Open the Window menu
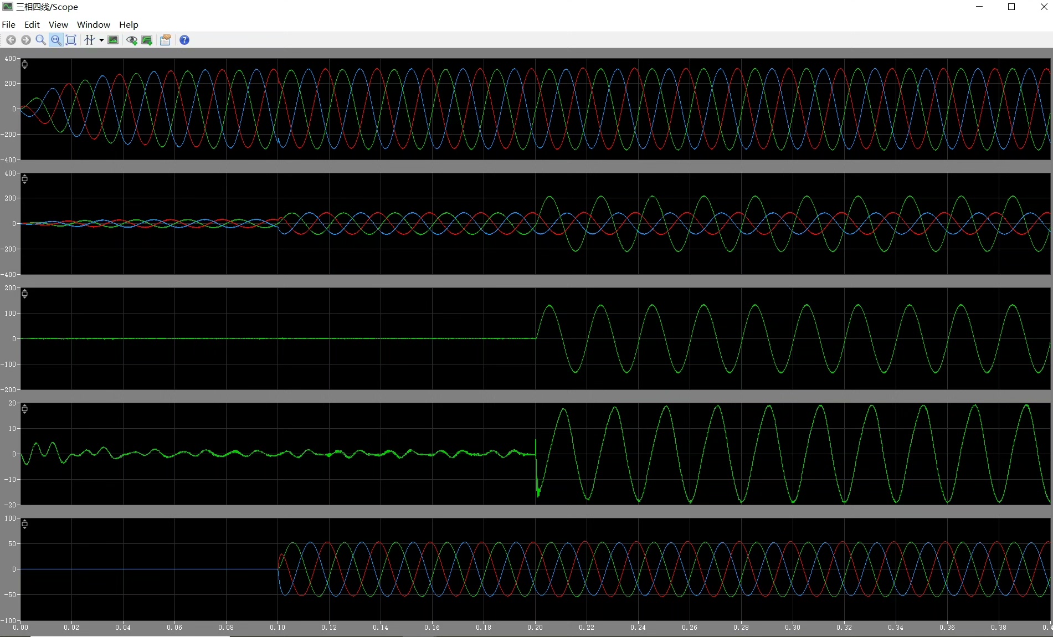Image resolution: width=1053 pixels, height=637 pixels. tap(94, 24)
